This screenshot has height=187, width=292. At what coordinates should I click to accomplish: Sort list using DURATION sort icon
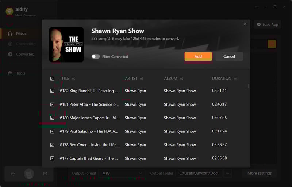235,79
